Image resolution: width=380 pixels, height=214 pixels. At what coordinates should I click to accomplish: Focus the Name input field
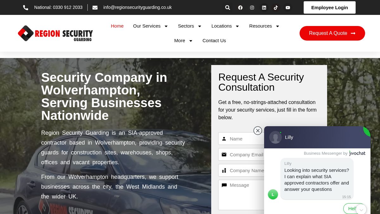click(241, 139)
